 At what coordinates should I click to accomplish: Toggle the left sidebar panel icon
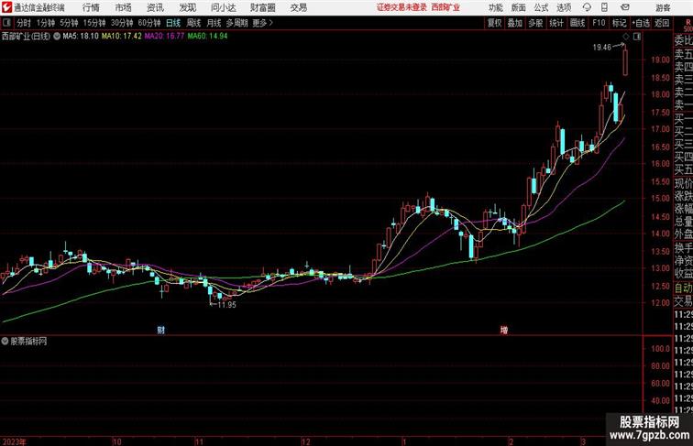(6, 23)
